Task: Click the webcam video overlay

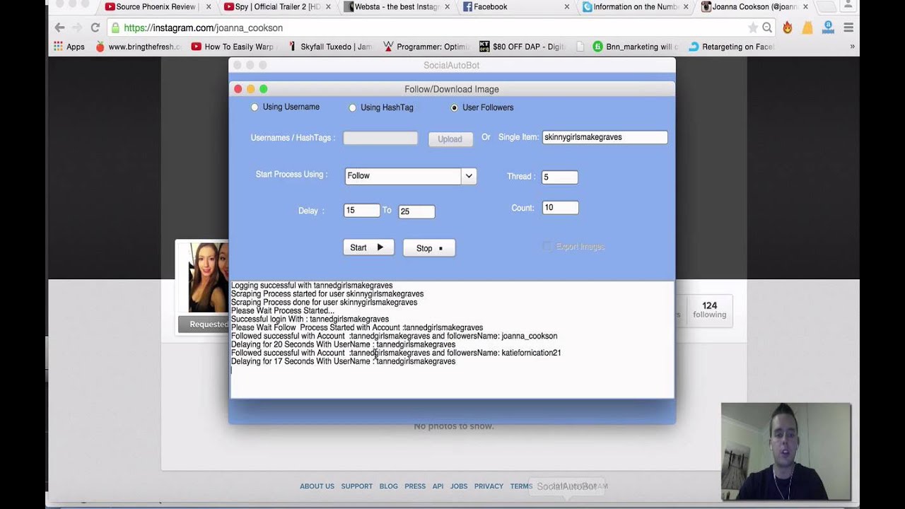Action: [x=786, y=452]
